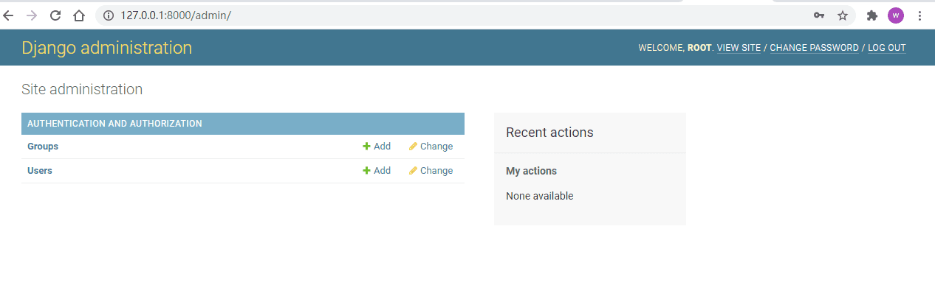
Task: Open the Groups model link
Action: click(43, 147)
